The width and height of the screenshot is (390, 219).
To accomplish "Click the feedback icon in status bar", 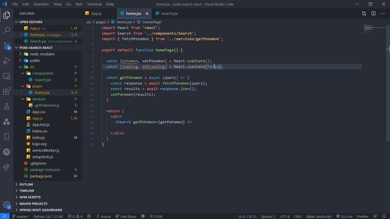I will pyautogui.click(x=375, y=217).
